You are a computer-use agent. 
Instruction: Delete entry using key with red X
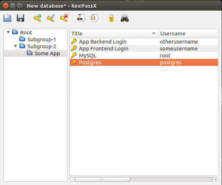pos(64,18)
